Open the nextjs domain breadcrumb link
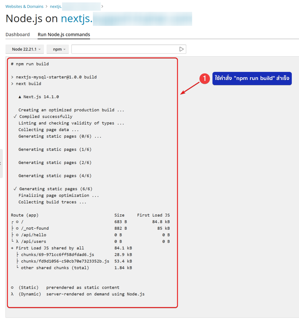 pyautogui.click(x=55, y=6)
